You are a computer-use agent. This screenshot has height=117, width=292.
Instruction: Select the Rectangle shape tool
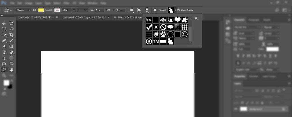pos(11,58)
